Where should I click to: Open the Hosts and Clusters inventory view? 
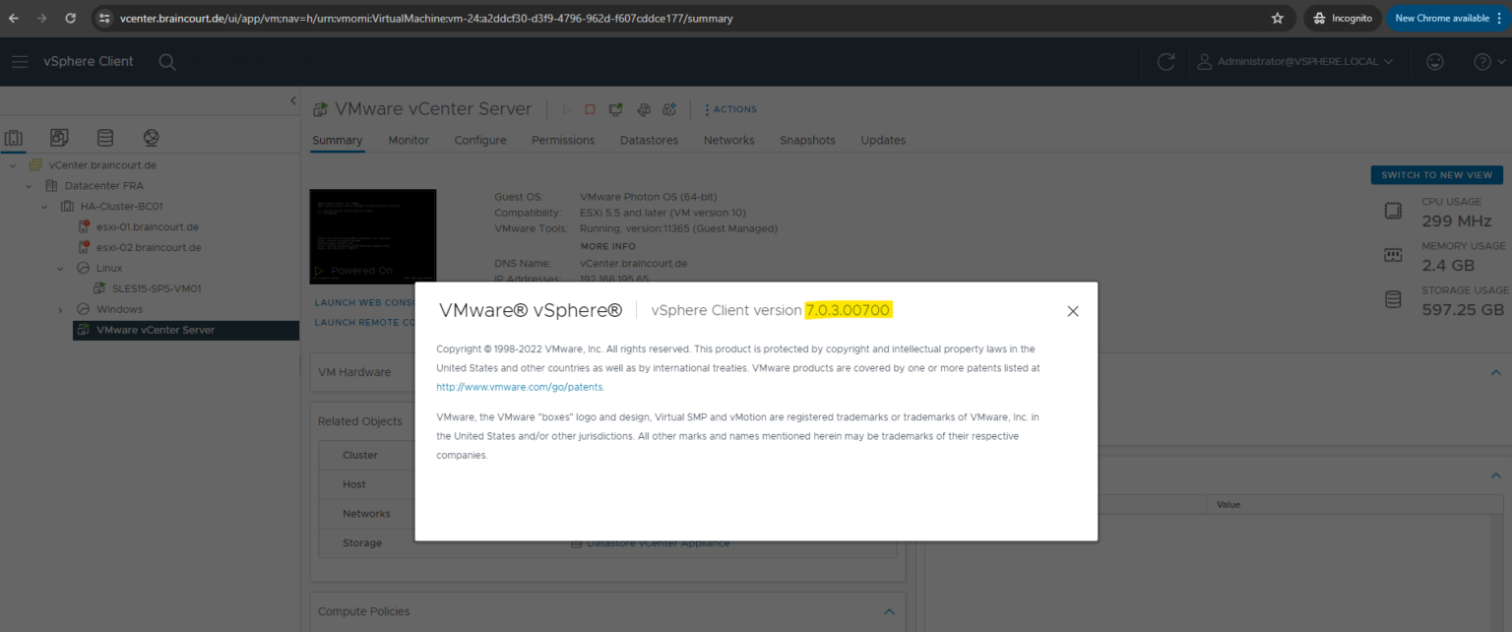point(14,138)
